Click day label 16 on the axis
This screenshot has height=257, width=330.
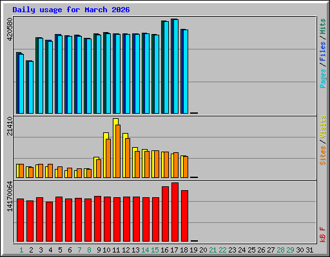(164, 250)
